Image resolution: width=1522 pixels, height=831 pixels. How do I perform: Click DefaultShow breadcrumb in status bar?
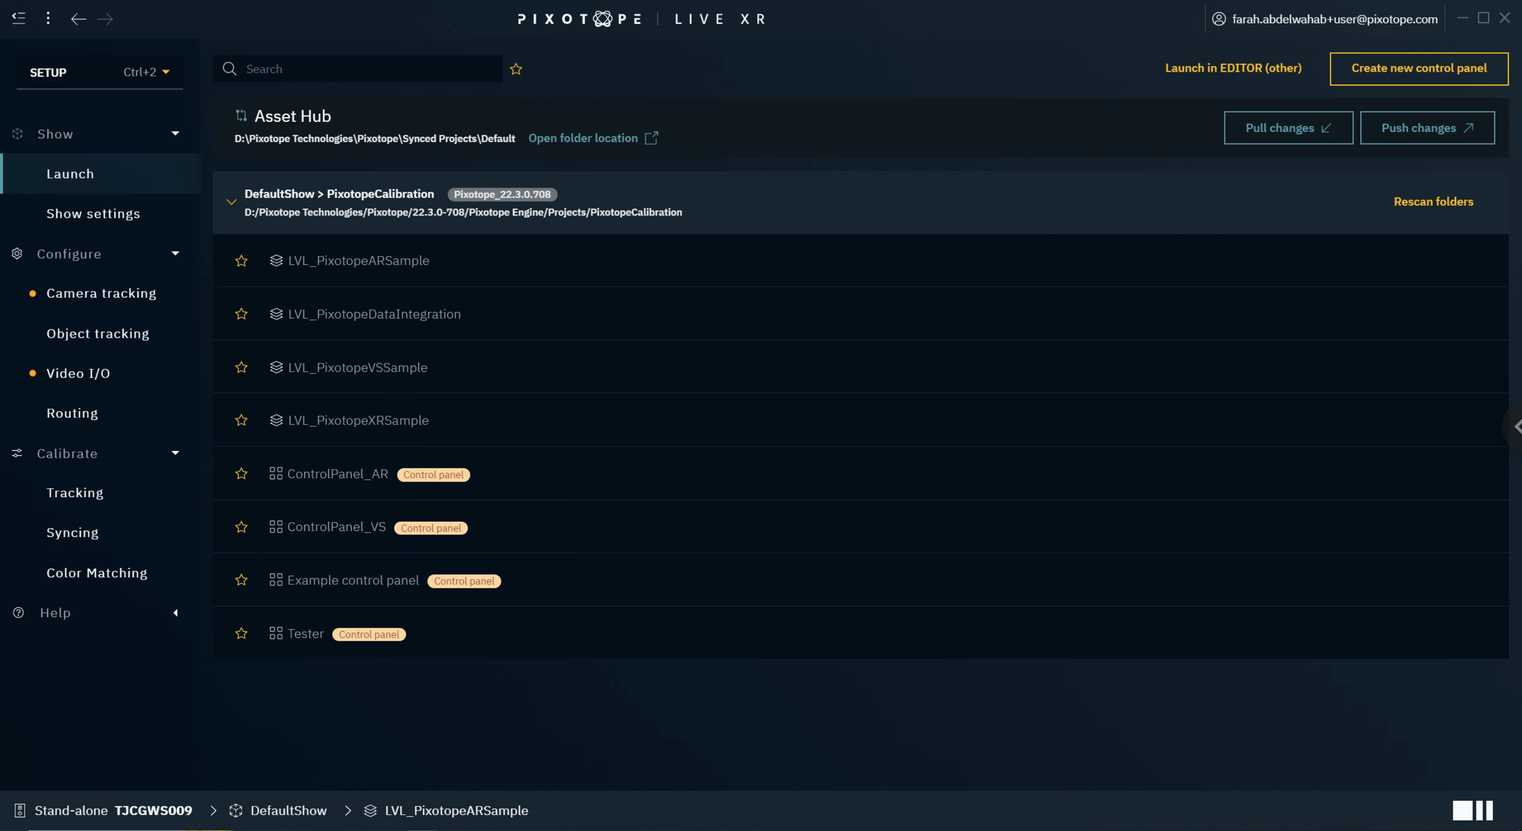coord(289,810)
